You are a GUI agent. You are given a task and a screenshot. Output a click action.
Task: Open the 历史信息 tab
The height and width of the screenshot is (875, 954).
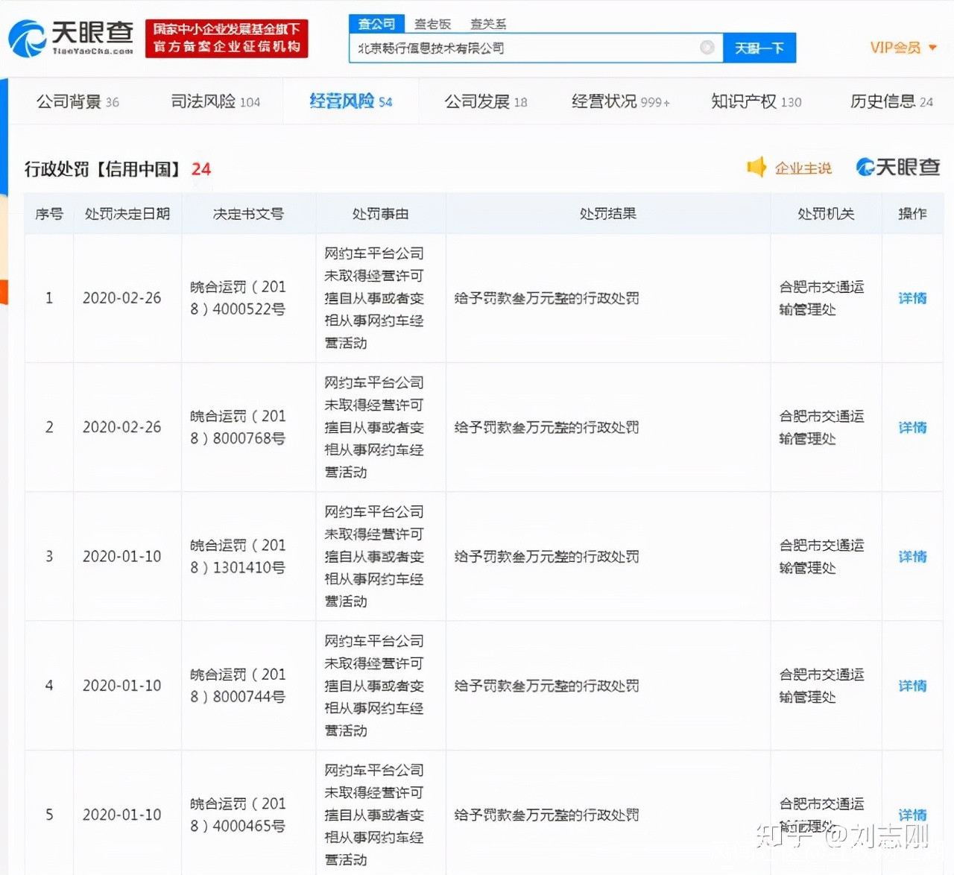point(891,101)
